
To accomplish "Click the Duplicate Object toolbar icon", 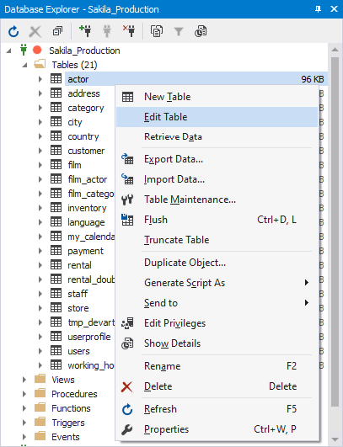I will point(157,31).
